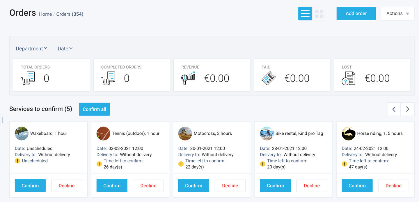
Task: Click the Wakeboard Unscheduled warning icon
Action: click(x=17, y=161)
